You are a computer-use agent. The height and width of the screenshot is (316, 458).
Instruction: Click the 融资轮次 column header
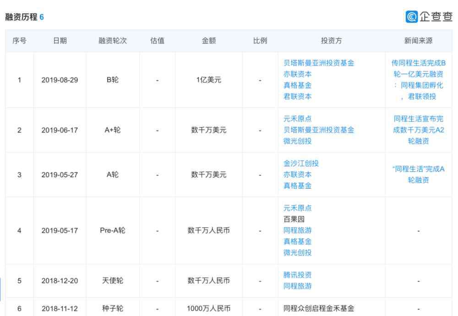pos(113,41)
